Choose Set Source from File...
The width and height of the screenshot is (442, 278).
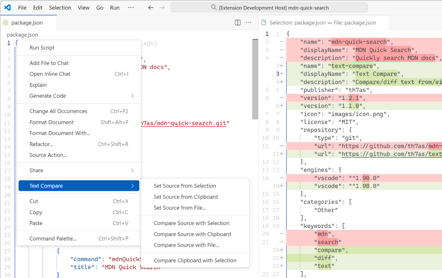[x=195, y=208]
